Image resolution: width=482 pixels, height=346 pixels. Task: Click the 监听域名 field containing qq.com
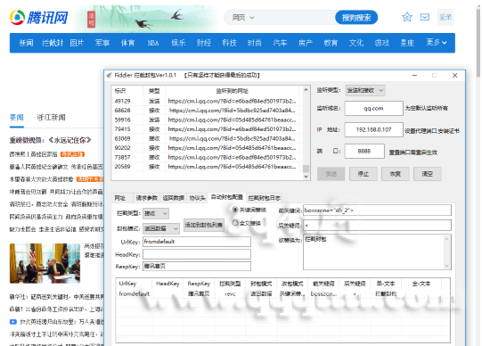tap(374, 108)
